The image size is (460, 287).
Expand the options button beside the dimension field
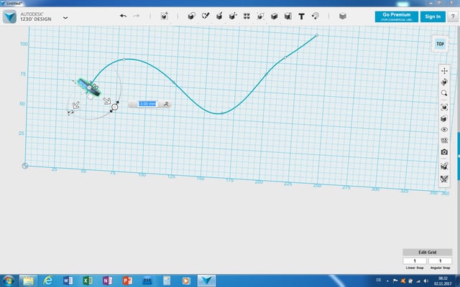point(166,104)
